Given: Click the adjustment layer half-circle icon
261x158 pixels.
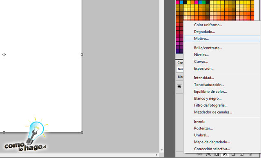Looking at the screenshot, I should 225,155.
